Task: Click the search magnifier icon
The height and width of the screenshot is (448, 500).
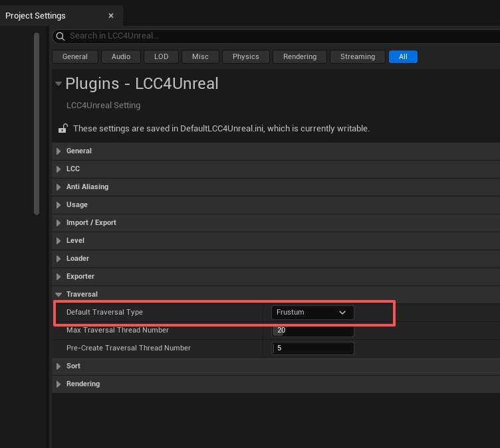Action: 61,37
